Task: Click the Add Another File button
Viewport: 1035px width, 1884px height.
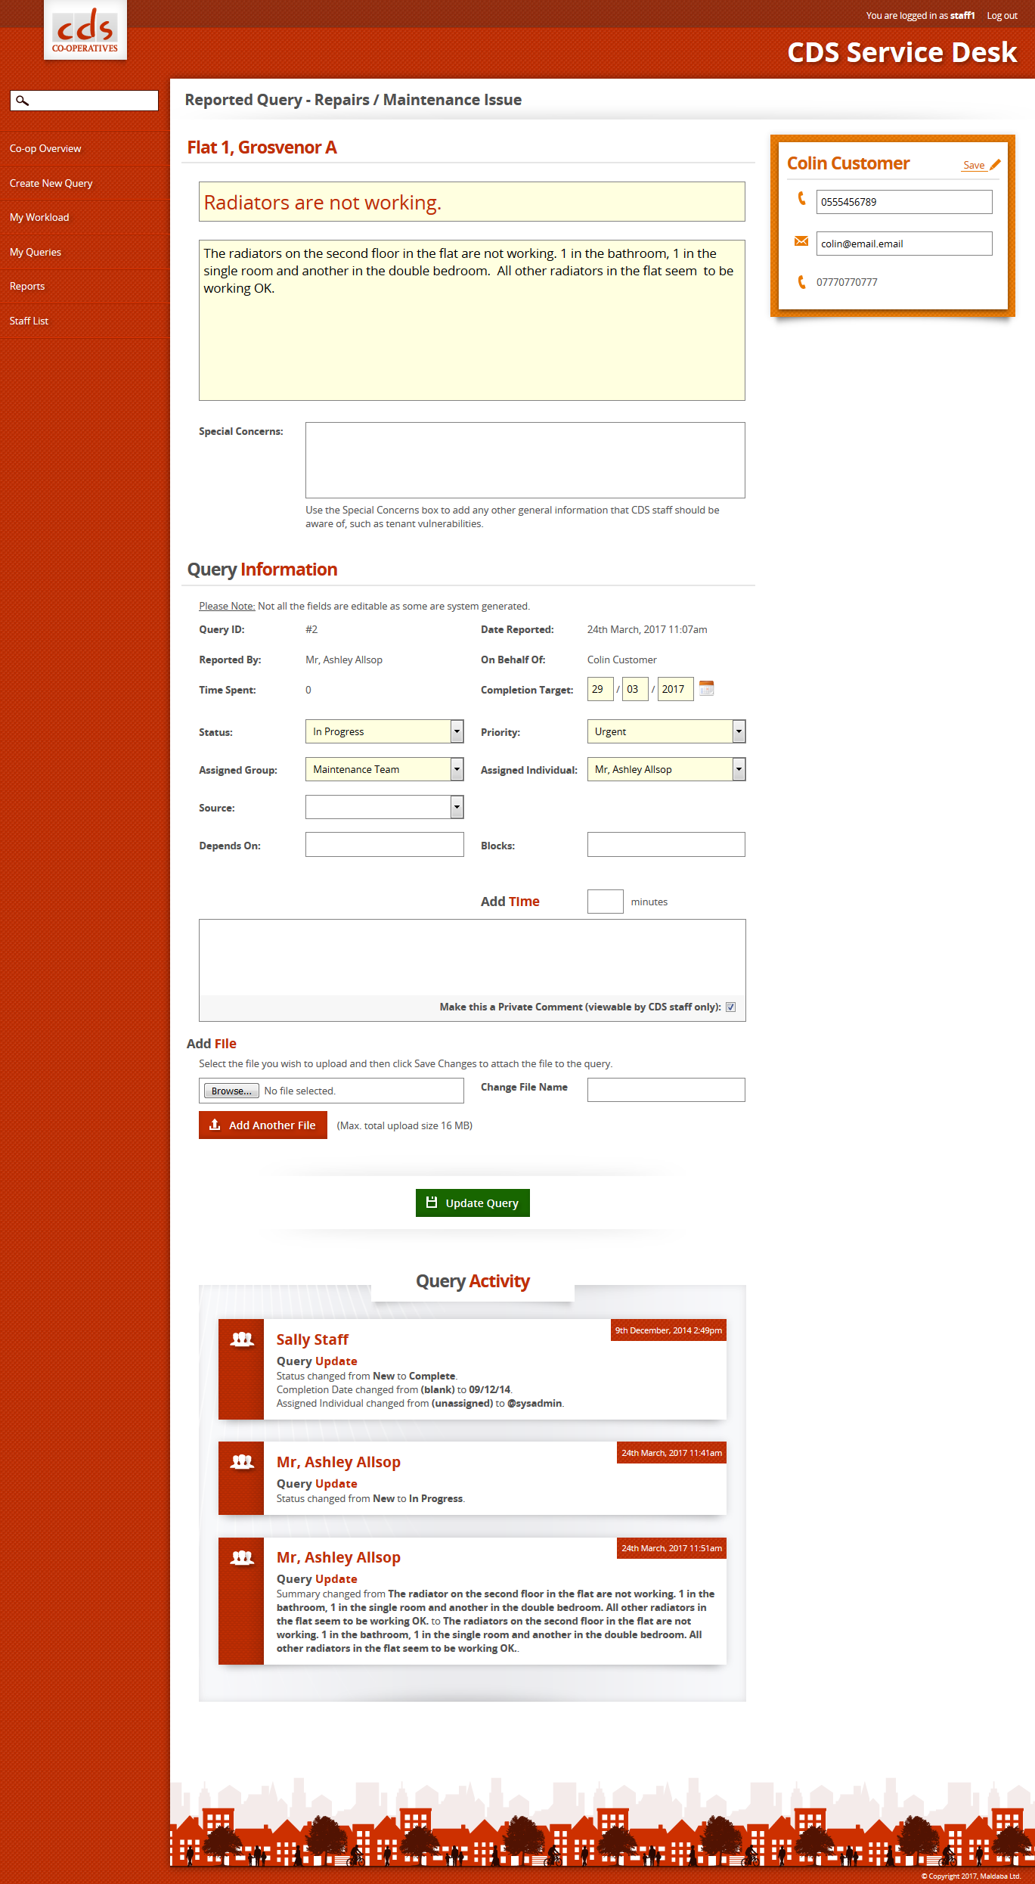Action: [263, 1125]
